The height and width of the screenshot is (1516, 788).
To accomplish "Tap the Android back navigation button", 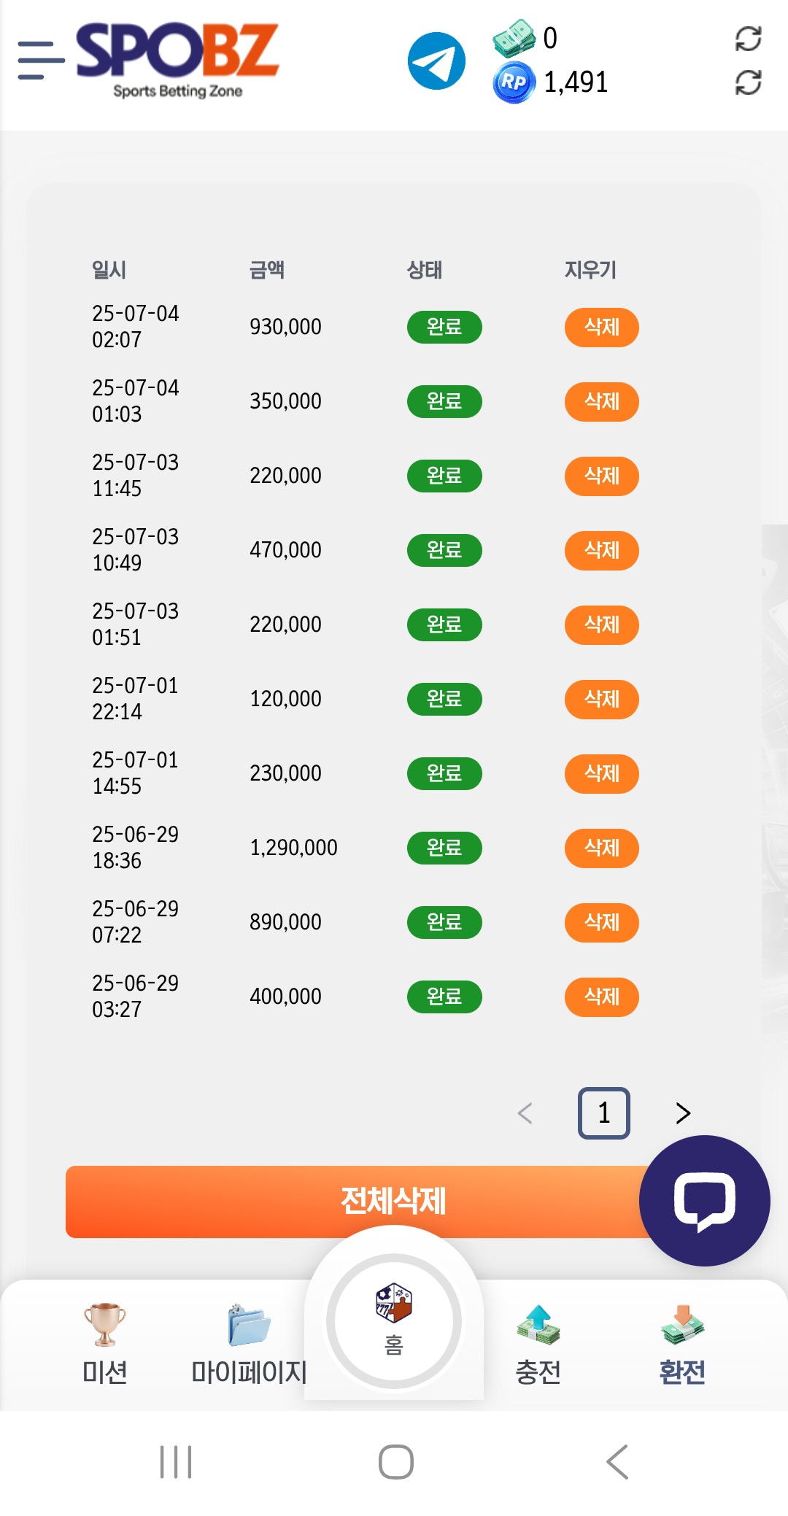I will coord(617,1461).
